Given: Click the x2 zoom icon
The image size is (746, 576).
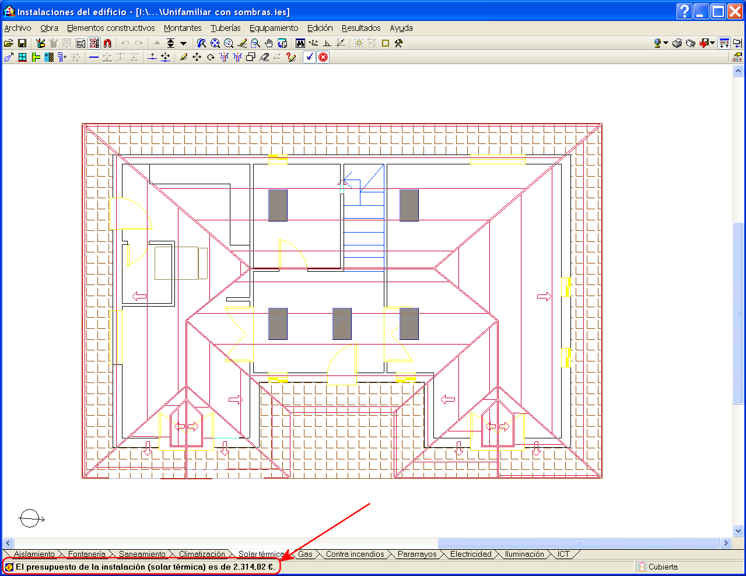Looking at the screenshot, I should click(228, 43).
